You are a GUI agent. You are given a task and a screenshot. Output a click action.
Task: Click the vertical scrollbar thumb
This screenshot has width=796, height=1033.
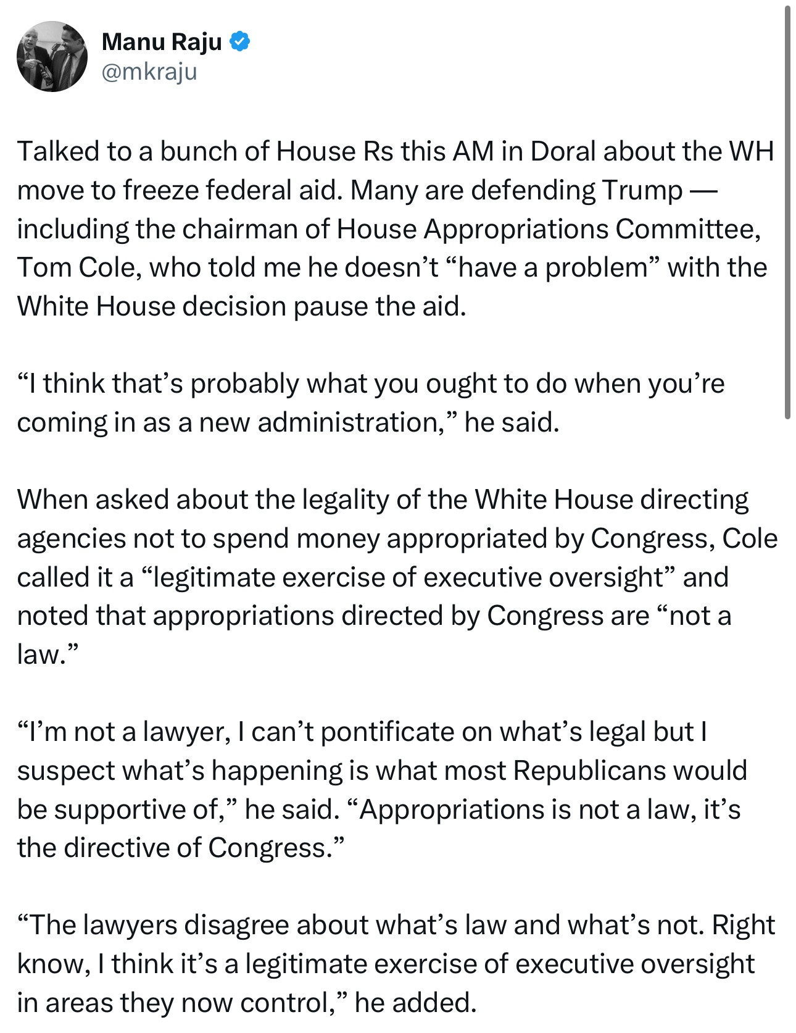[x=787, y=213]
